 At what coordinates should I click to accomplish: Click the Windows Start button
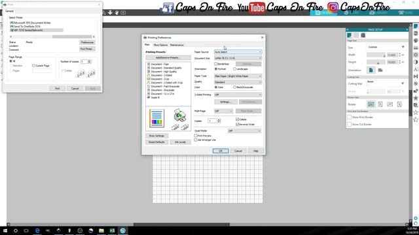click(5, 230)
